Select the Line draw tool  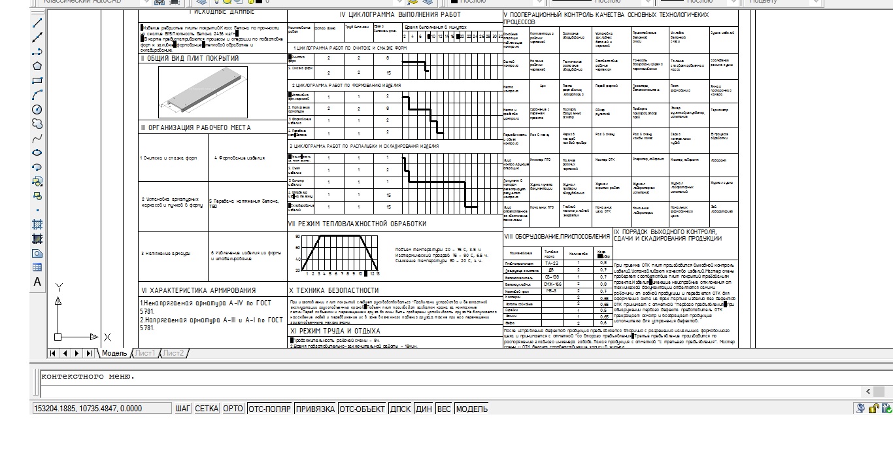37,23
